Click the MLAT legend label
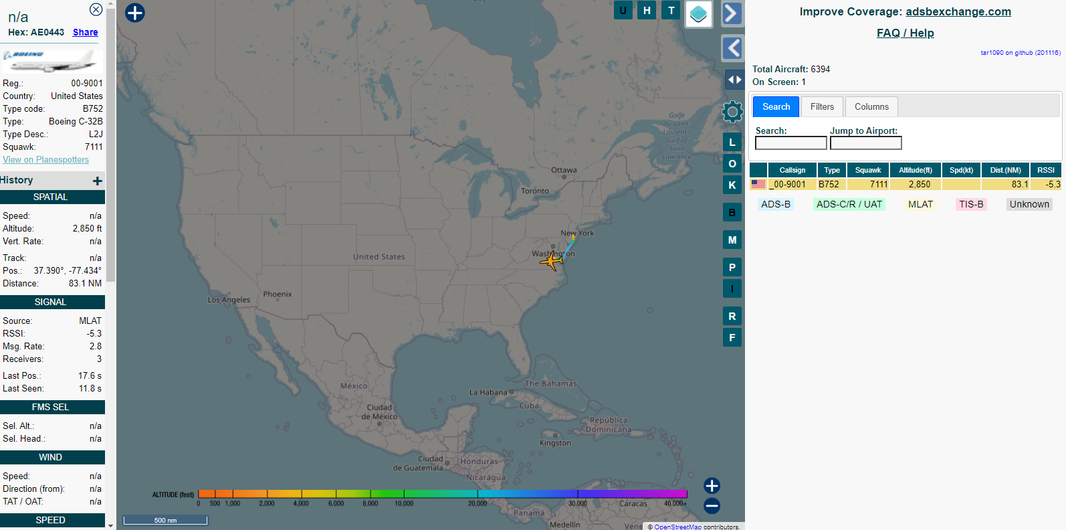Screen dimensions: 1066x530 [x=920, y=204]
